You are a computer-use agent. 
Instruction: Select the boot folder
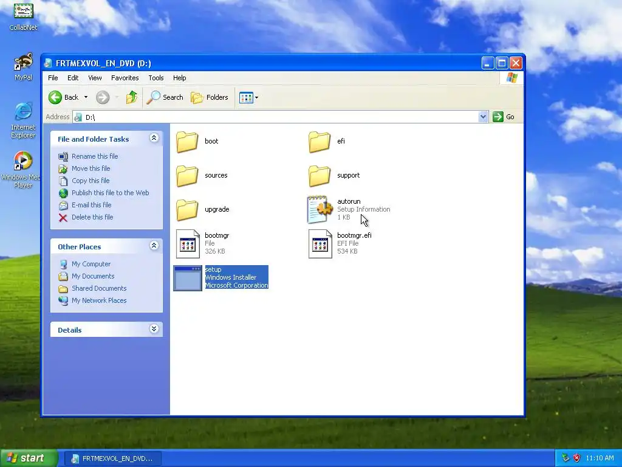[197, 141]
